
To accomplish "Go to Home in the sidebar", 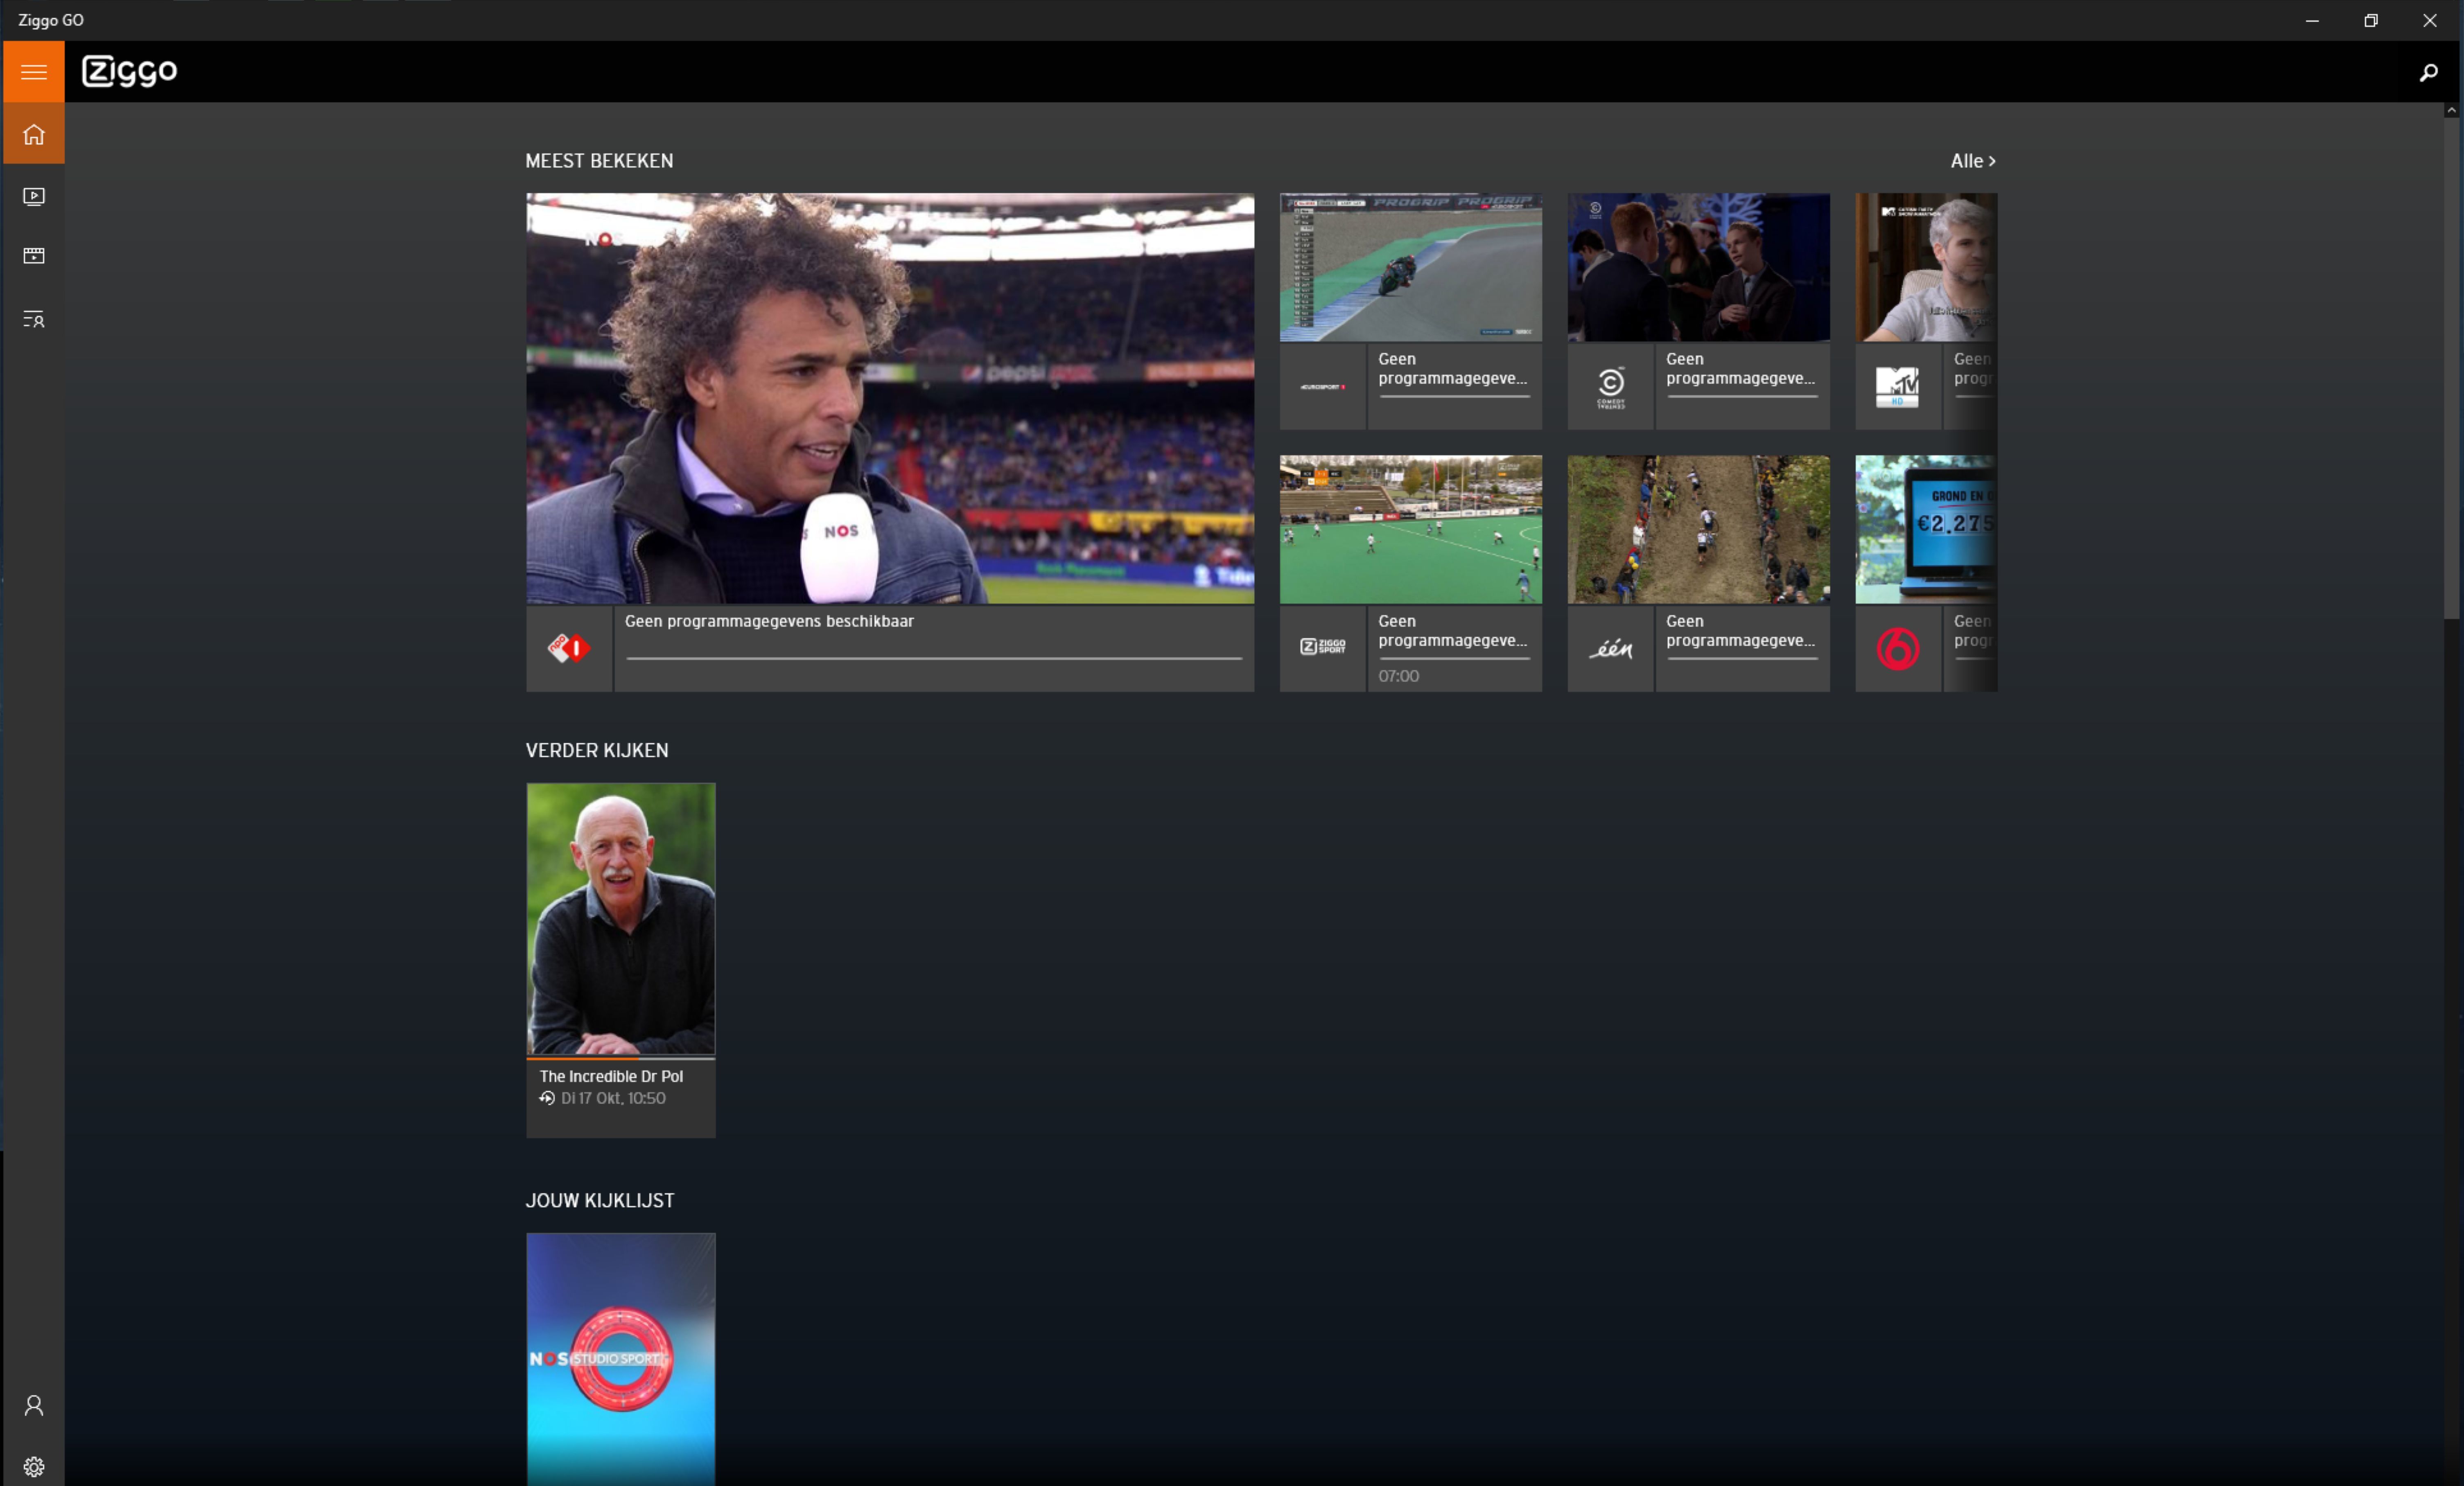I will click(x=34, y=134).
